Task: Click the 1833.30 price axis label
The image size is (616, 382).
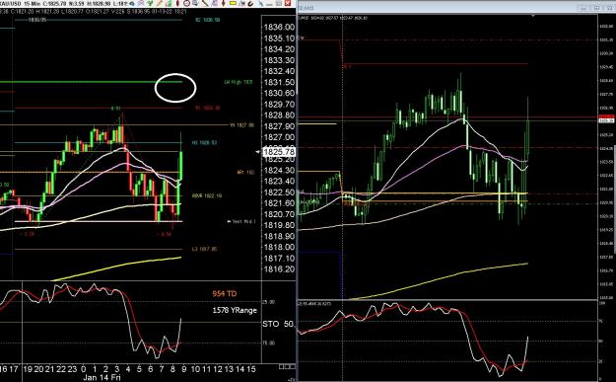Action: (x=279, y=60)
